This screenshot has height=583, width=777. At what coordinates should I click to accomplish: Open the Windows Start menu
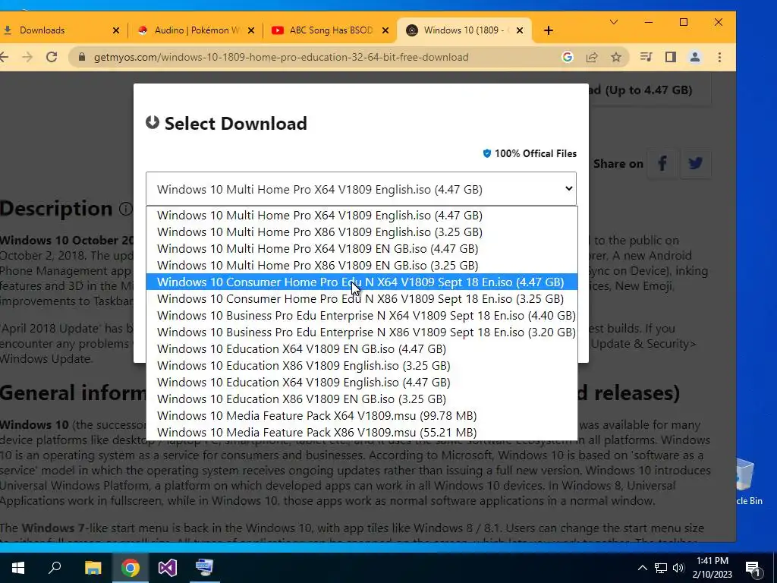click(18, 568)
